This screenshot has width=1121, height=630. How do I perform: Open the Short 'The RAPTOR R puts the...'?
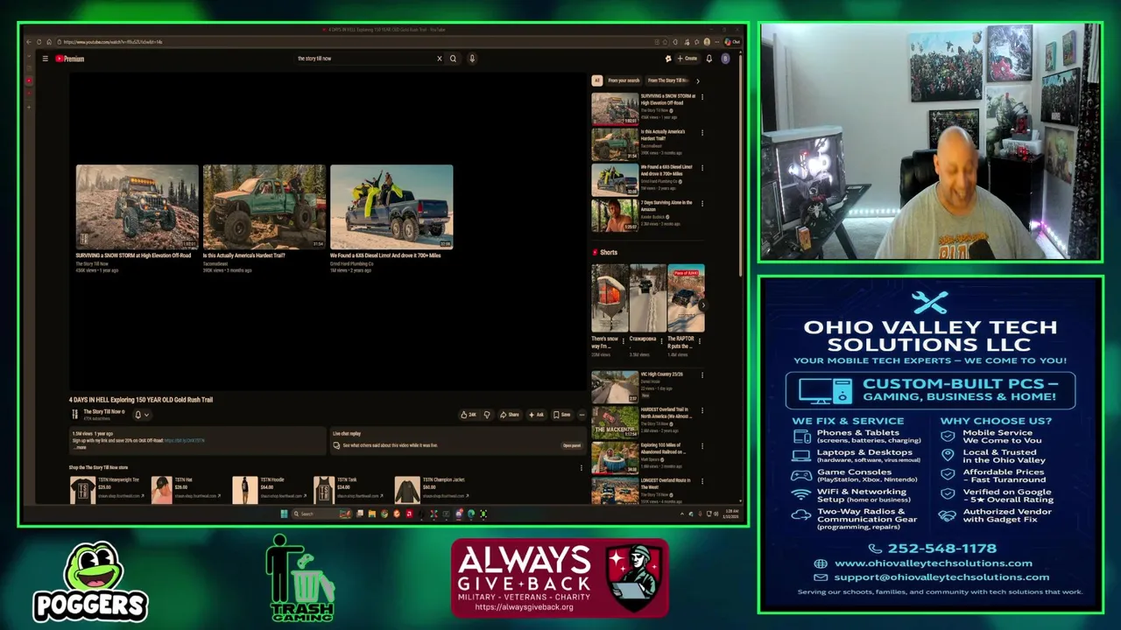pyautogui.click(x=686, y=298)
